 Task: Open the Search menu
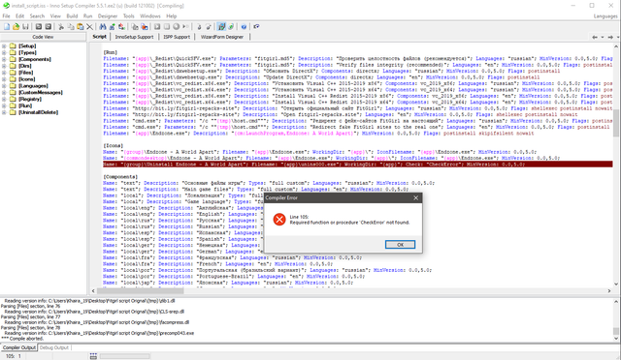tap(37, 15)
